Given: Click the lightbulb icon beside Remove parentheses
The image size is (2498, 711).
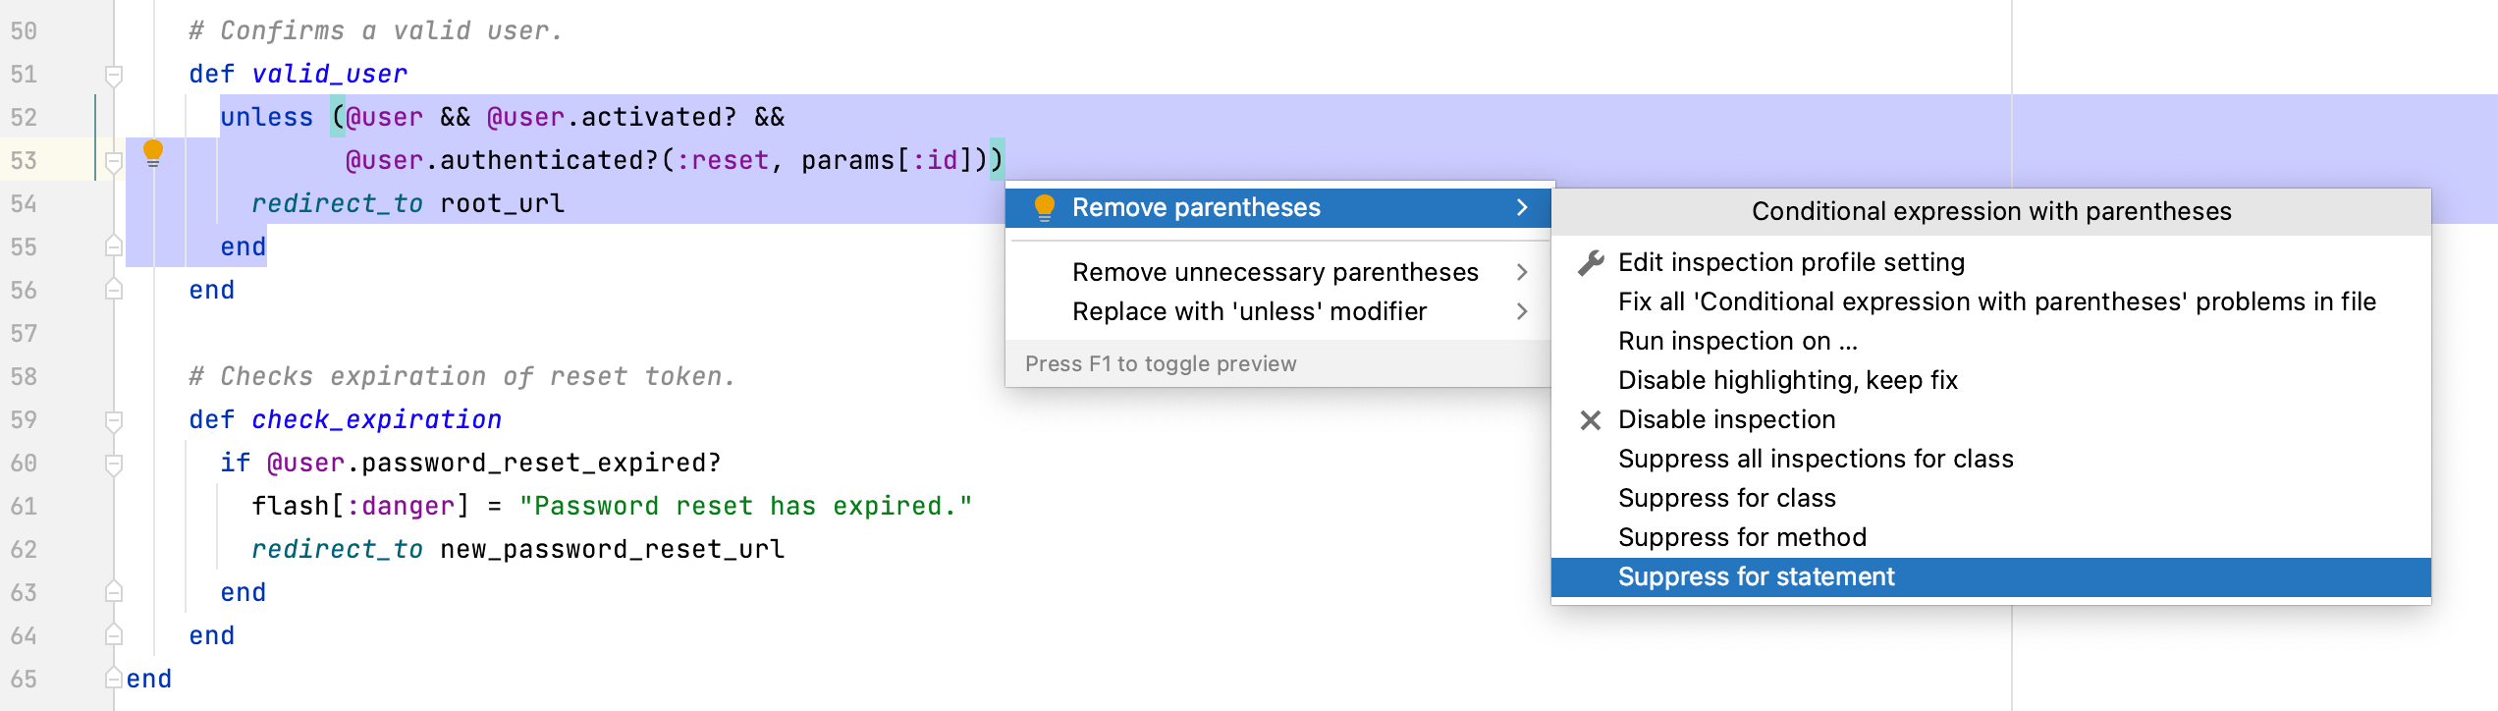Looking at the screenshot, I should pos(1044,207).
